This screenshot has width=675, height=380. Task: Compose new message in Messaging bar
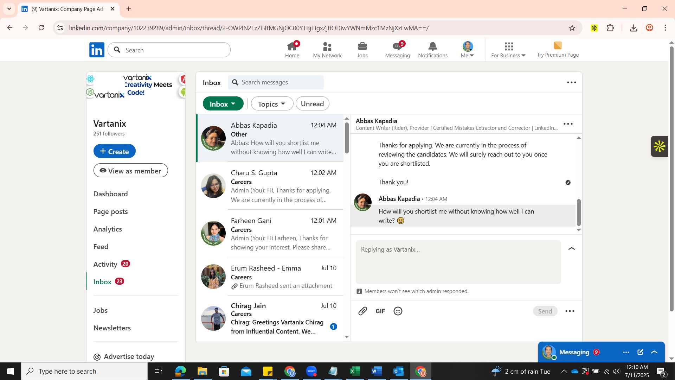[x=640, y=352]
